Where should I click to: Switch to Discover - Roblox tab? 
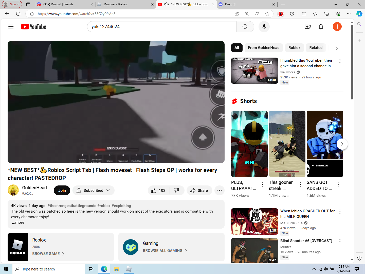pyautogui.click(x=126, y=4)
